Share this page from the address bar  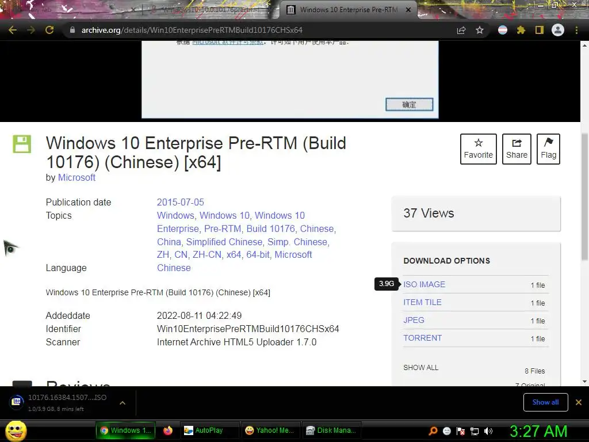click(461, 30)
